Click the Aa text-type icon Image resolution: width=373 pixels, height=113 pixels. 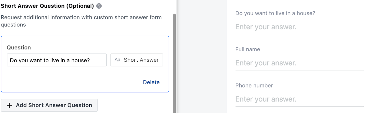pos(117,60)
